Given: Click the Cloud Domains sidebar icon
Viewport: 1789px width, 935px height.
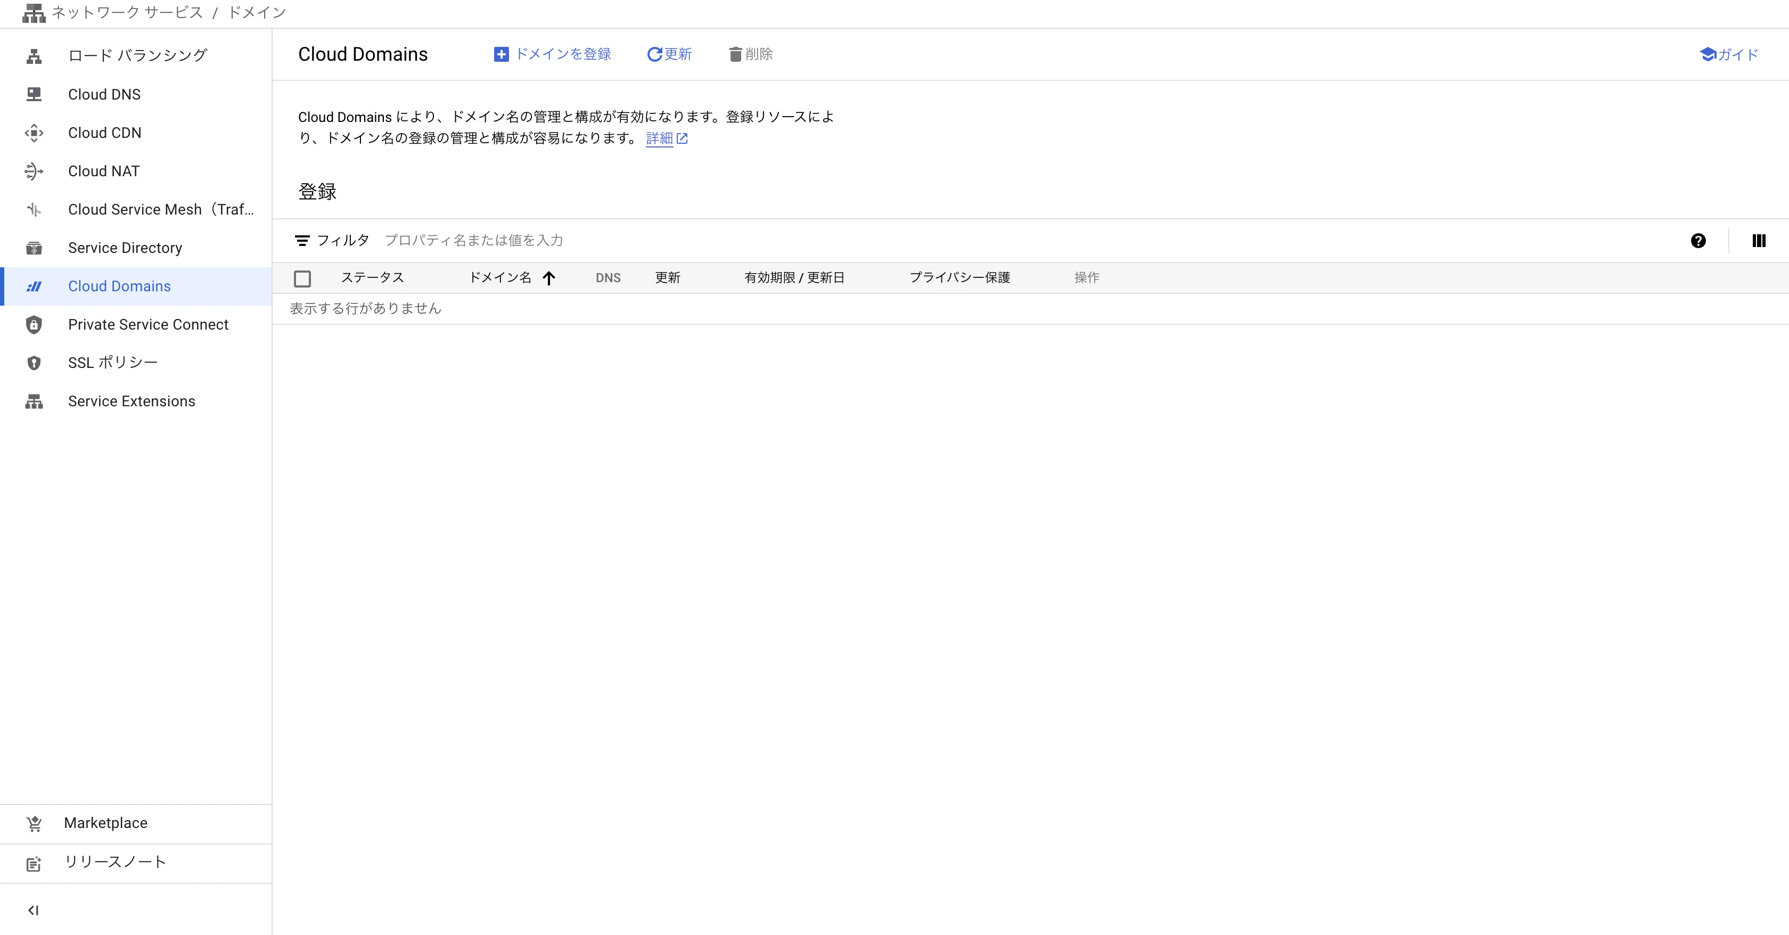Looking at the screenshot, I should [34, 286].
